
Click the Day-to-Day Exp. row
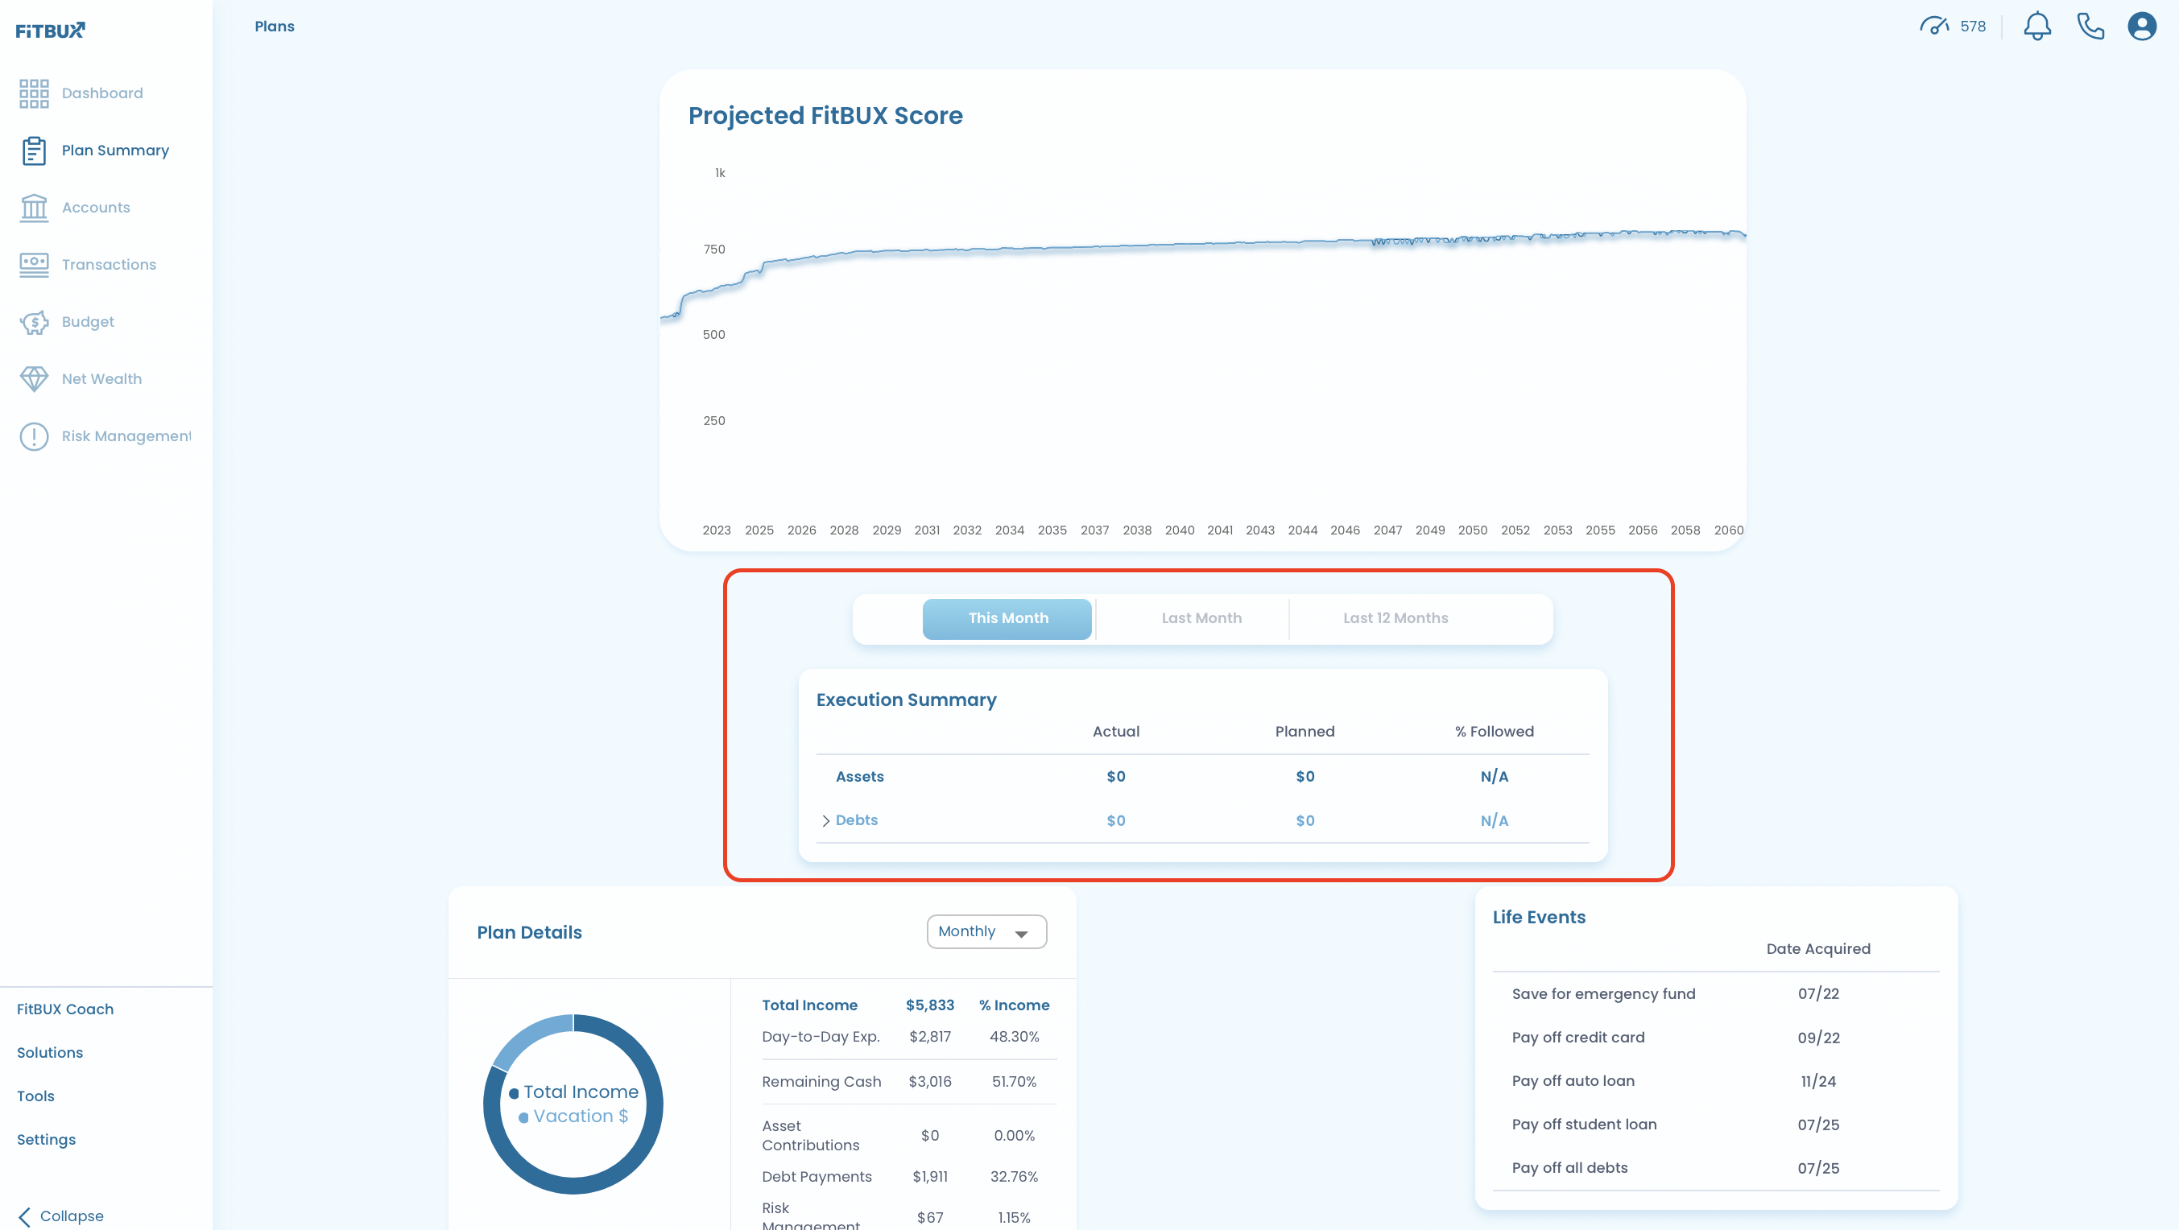click(909, 1038)
